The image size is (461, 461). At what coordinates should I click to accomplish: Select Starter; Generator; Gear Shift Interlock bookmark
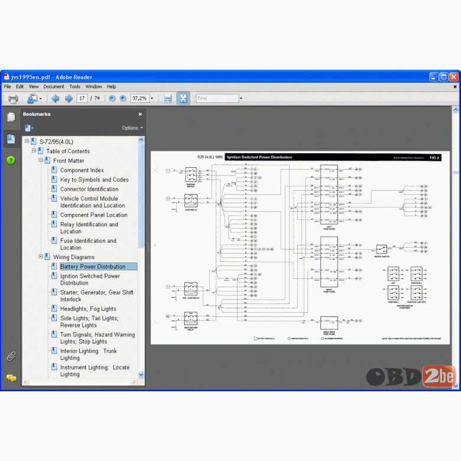click(97, 296)
